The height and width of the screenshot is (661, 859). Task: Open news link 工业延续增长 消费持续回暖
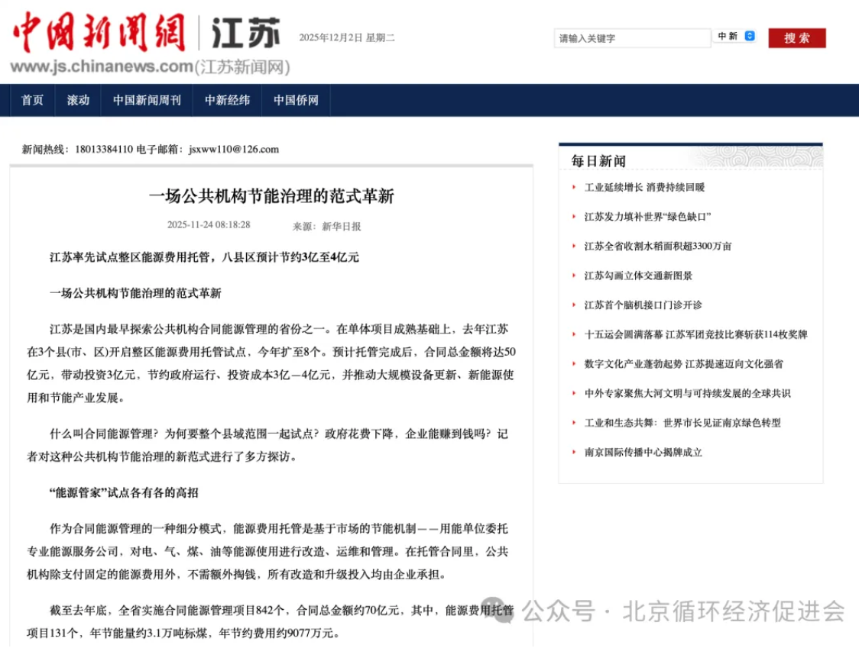(644, 188)
